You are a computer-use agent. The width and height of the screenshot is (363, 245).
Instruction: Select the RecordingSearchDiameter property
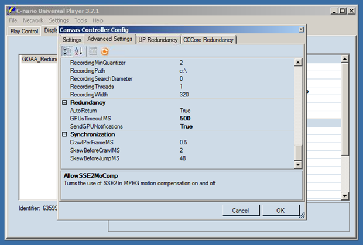[101, 78]
